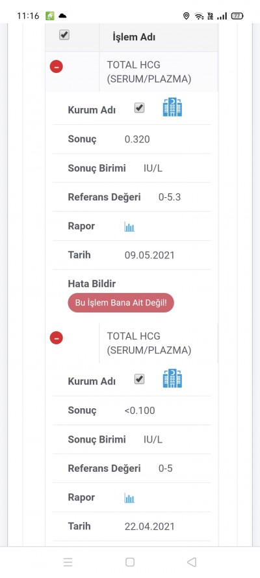View the Rapor chart icon dated 22.04.2021
The width and height of the screenshot is (260, 578).
(x=129, y=498)
